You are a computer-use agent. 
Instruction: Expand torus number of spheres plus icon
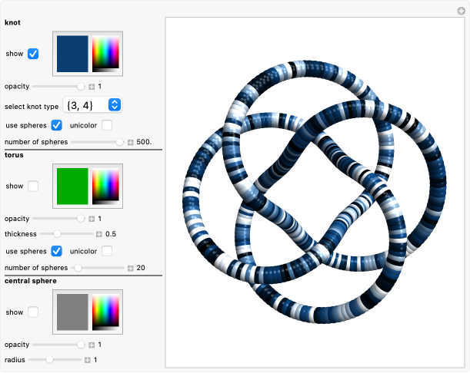pos(130,268)
